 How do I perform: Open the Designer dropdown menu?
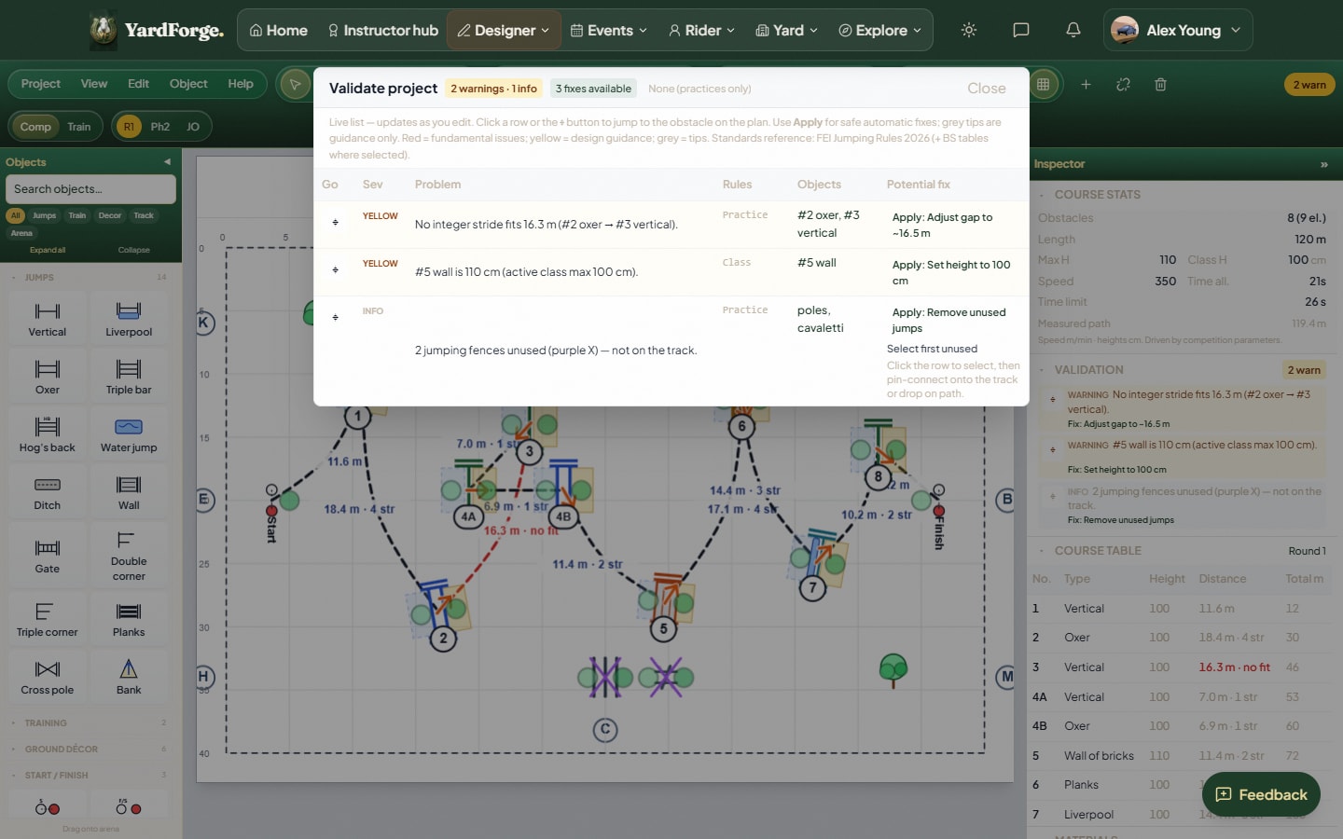[504, 30]
